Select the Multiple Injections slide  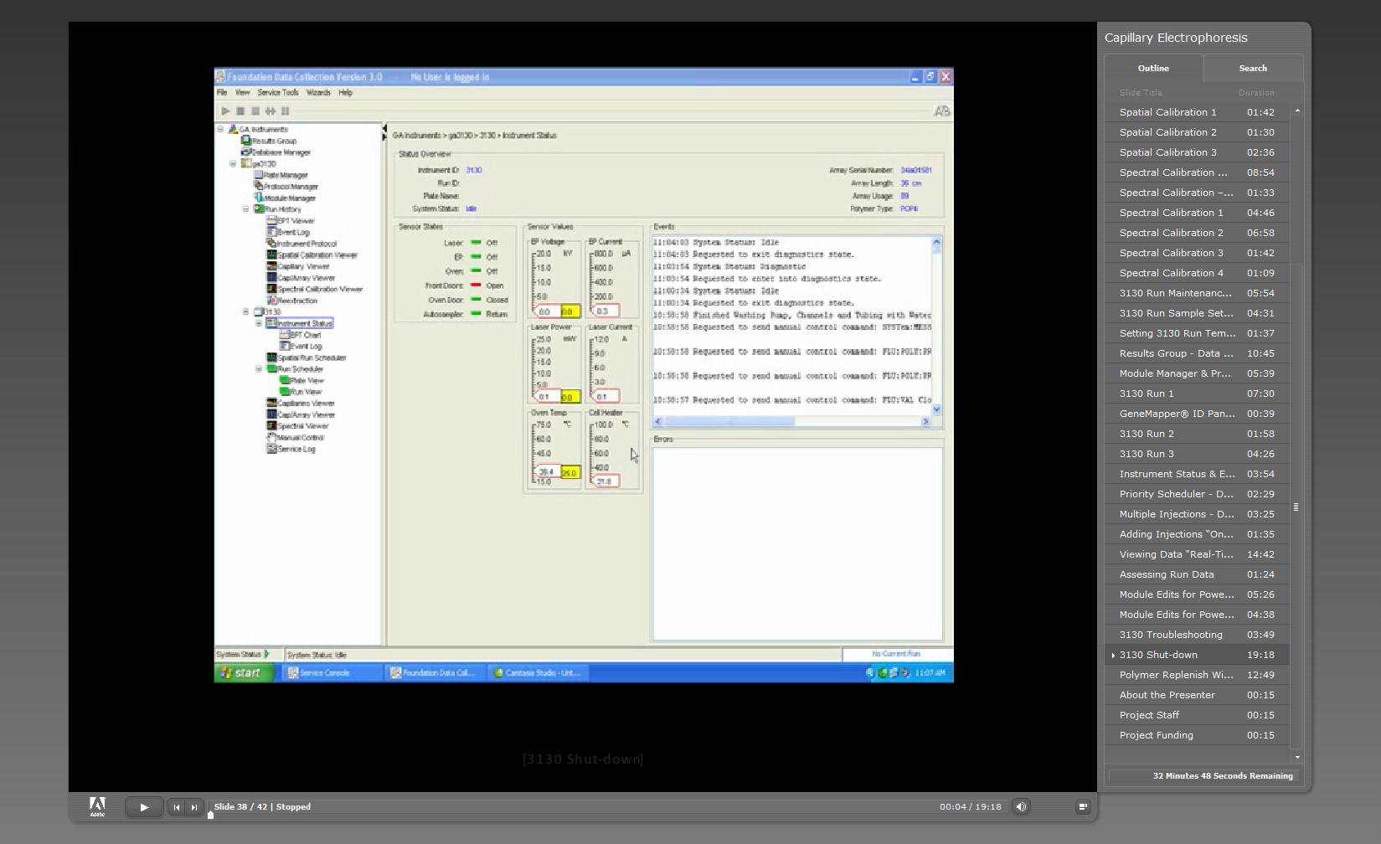1197,514
